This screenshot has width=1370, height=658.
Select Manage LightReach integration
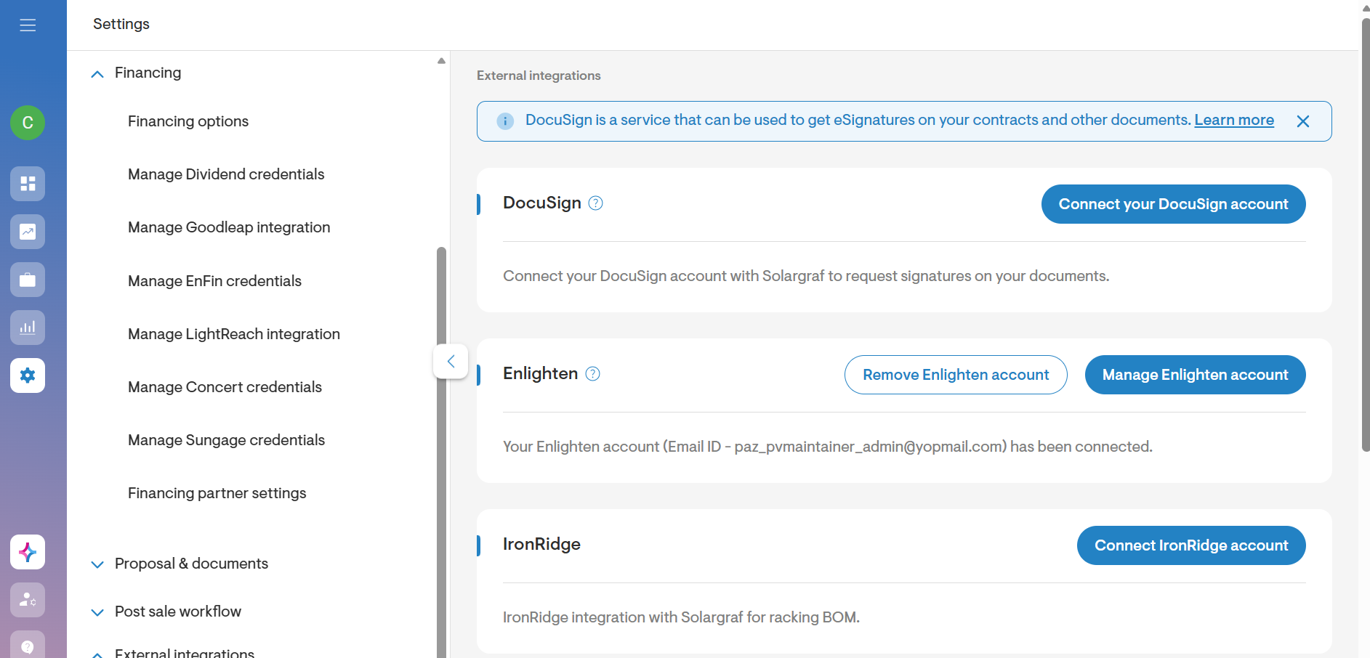[234, 334]
